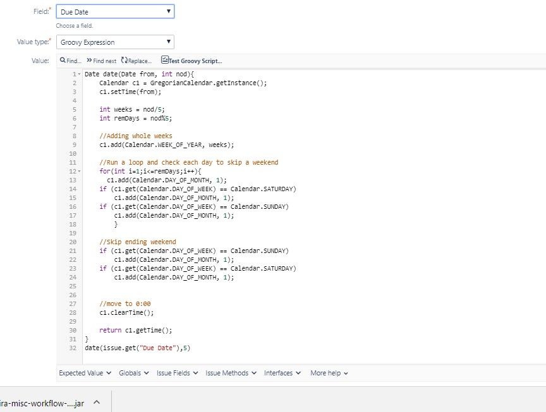Expand the Globals help menu
This screenshot has width=546, height=412.
click(134, 373)
